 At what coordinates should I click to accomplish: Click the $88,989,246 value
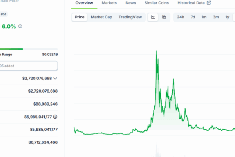click(45, 104)
